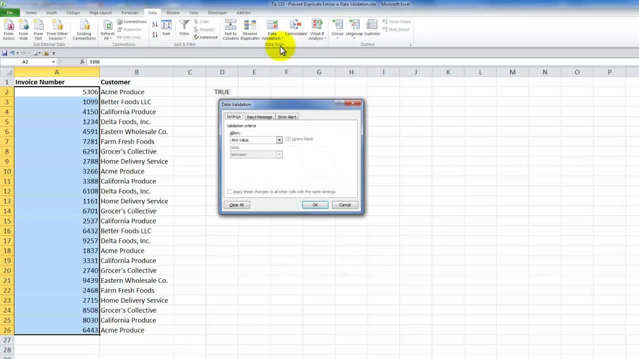The image size is (639, 359).
Task: Click the Advanced filter option
Action: pos(205,37)
